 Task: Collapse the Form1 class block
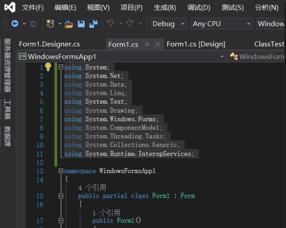pos(61,196)
